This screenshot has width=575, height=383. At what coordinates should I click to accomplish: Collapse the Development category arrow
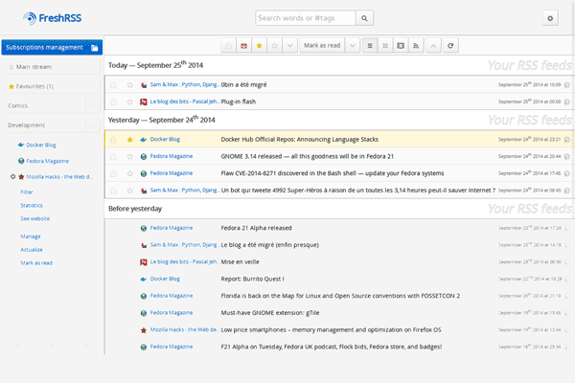[x=93, y=125]
